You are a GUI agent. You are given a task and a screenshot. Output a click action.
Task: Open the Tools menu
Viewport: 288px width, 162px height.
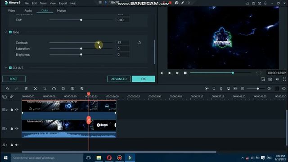point(43,3)
